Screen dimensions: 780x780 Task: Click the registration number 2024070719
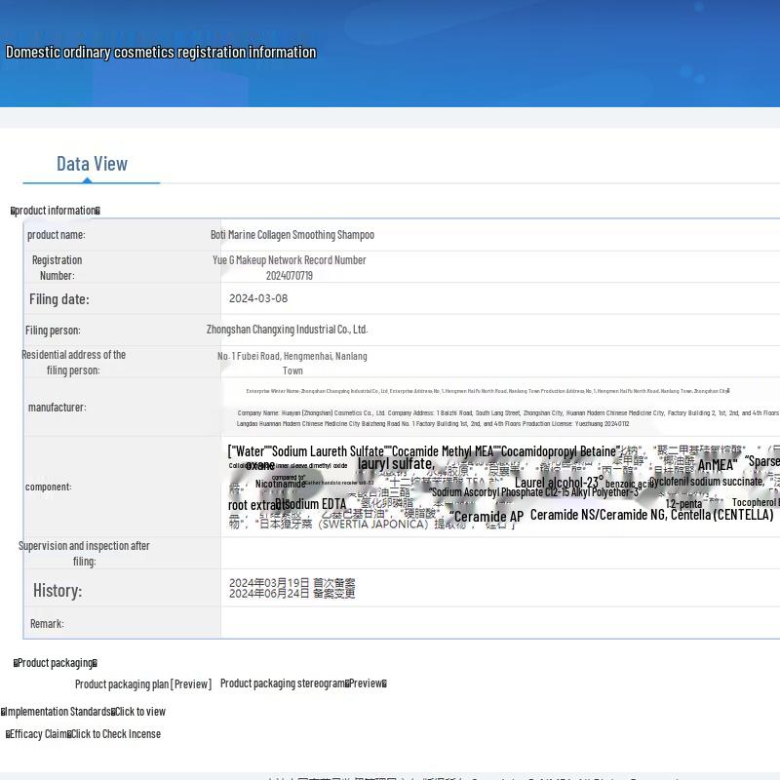tap(289, 276)
